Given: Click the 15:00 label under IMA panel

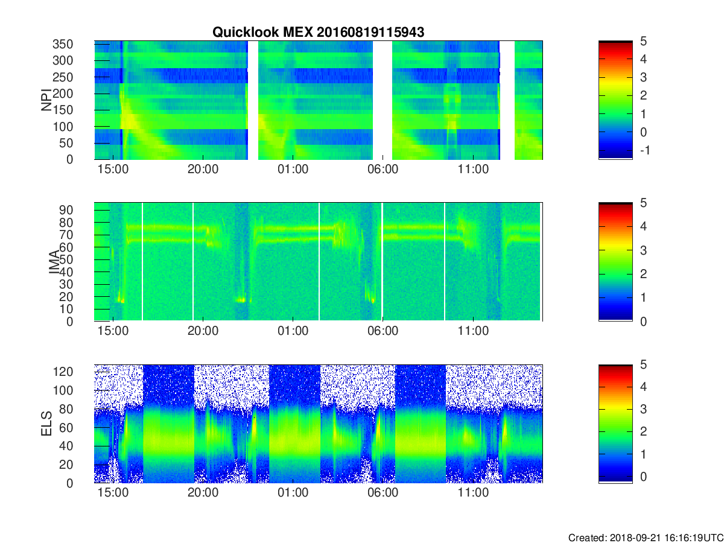Looking at the screenshot, I should click(x=113, y=331).
